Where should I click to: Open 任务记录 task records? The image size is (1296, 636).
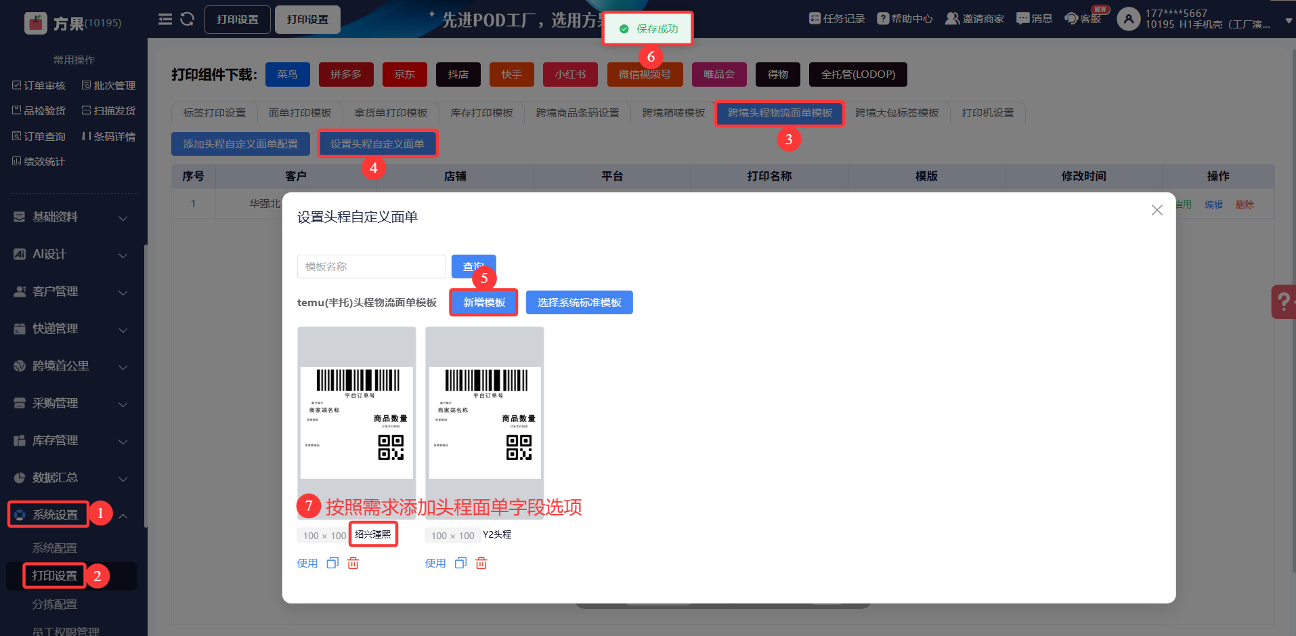(x=837, y=19)
